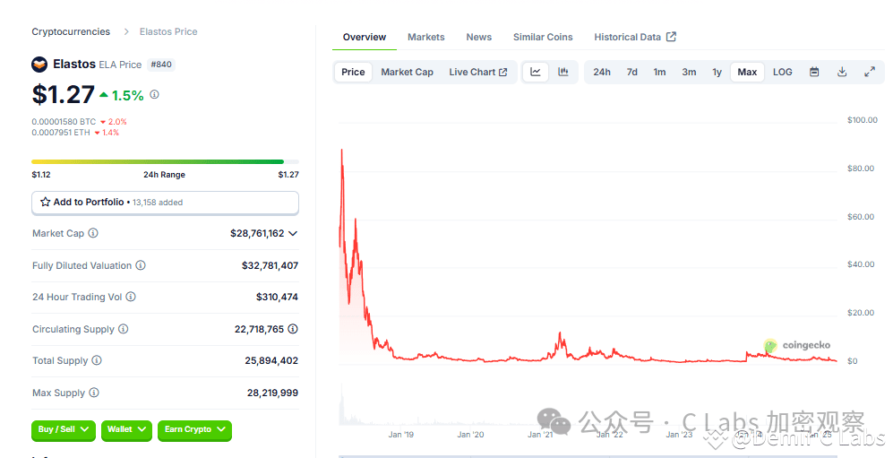
Task: Click the $1.27 current price
Action: click(64, 95)
